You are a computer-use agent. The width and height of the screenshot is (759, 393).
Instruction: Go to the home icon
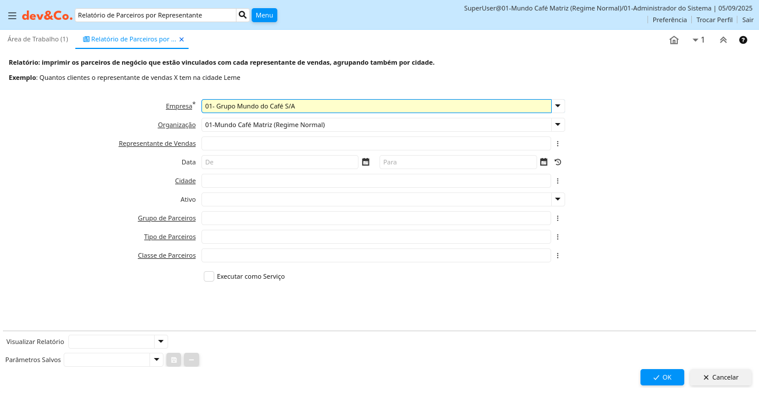(x=674, y=40)
